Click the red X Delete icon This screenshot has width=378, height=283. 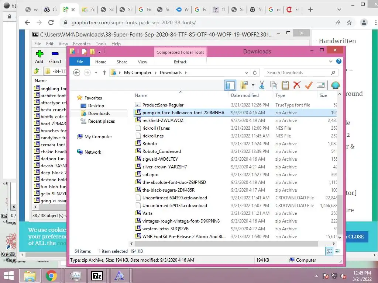pos(297,85)
